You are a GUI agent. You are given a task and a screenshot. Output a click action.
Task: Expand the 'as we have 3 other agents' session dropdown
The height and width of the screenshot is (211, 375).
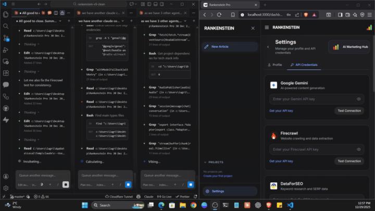pos(185,21)
